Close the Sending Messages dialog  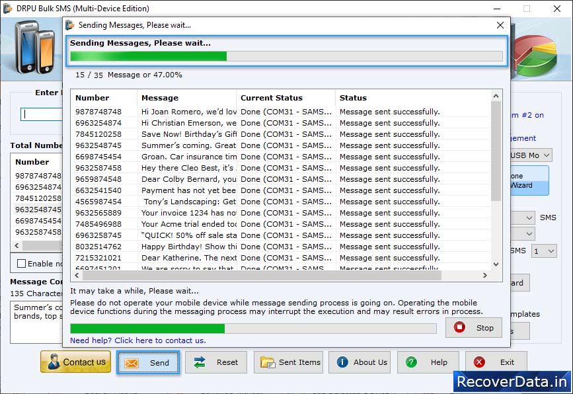point(500,25)
